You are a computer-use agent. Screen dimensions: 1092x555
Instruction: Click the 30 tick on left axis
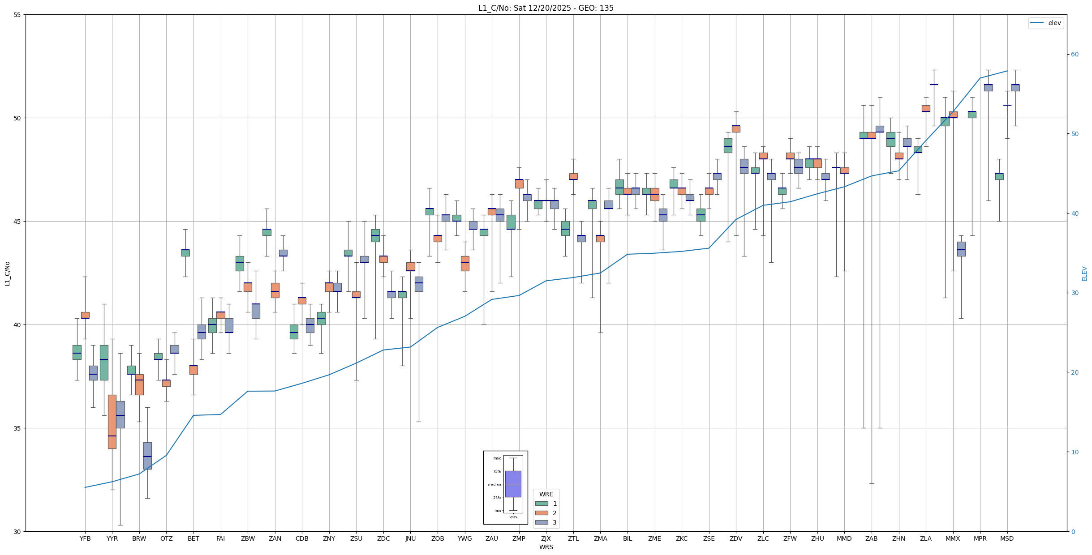tap(17, 531)
